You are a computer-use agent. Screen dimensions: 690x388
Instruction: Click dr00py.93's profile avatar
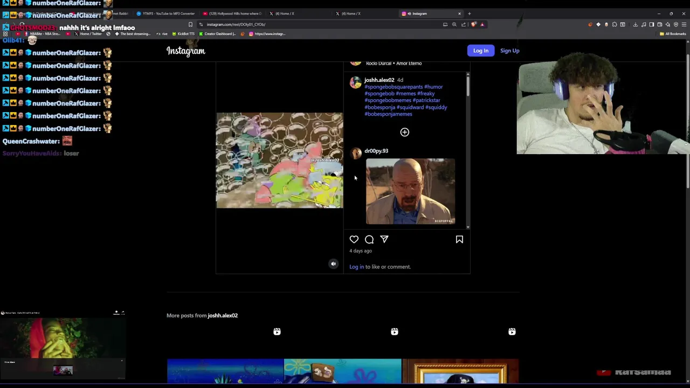coord(356,154)
